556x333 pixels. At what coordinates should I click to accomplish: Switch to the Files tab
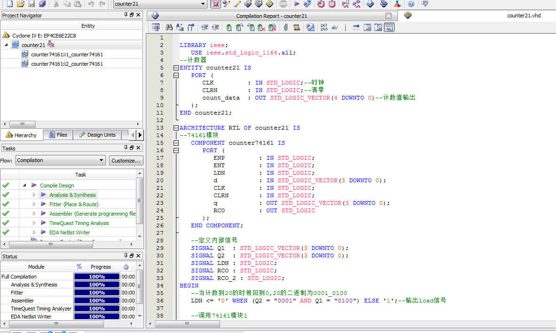coord(58,135)
